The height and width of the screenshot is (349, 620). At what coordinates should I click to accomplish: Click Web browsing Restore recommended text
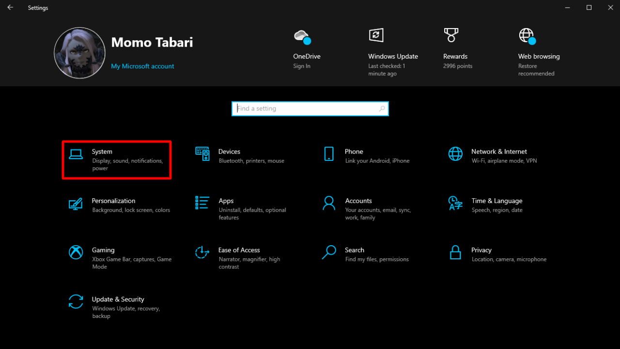536,70
